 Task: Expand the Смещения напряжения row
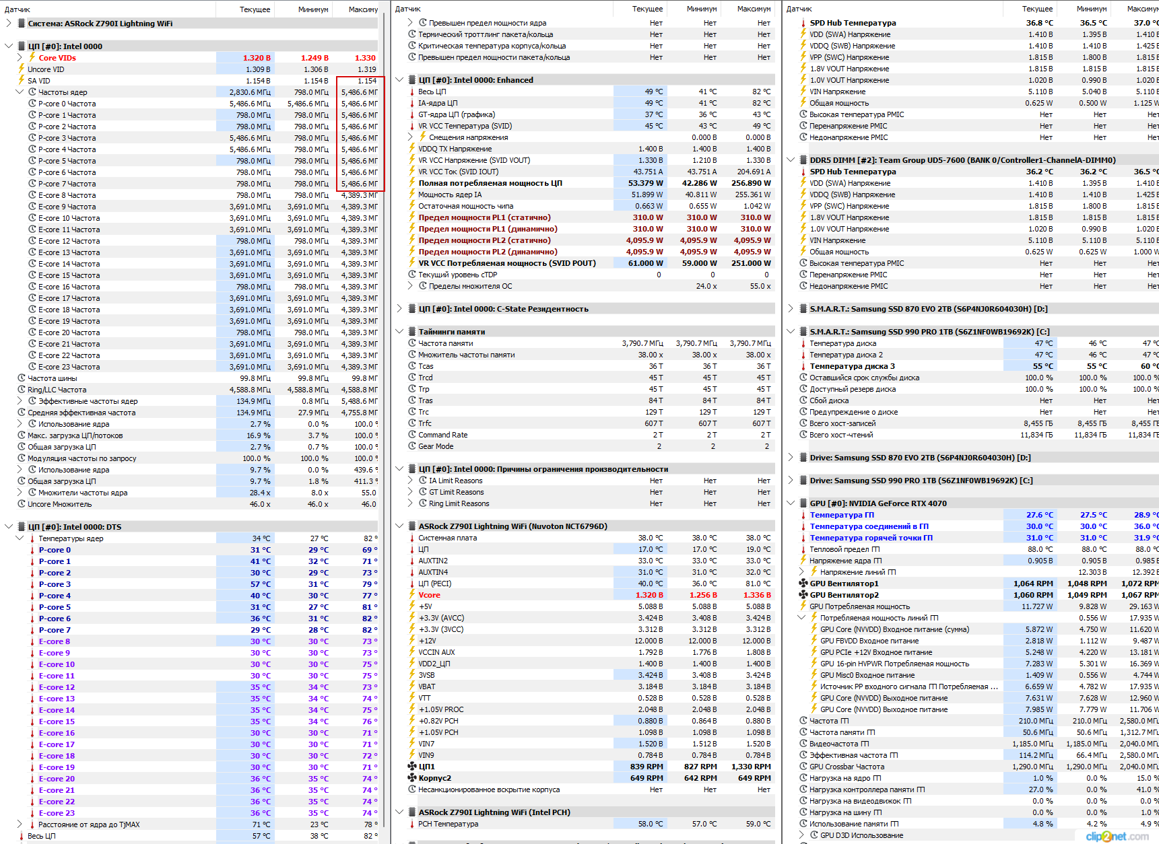(x=410, y=137)
